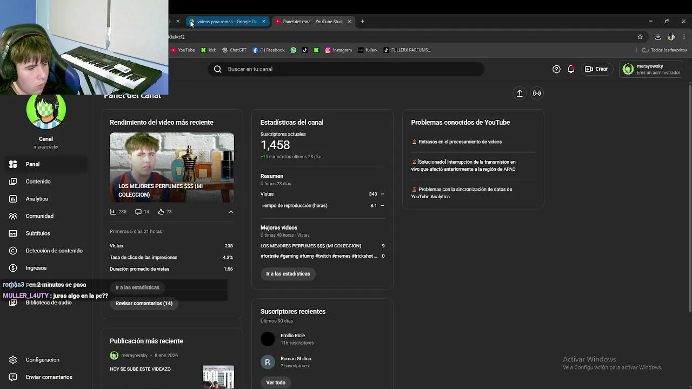Open Contenido in the sidebar

click(x=46, y=182)
